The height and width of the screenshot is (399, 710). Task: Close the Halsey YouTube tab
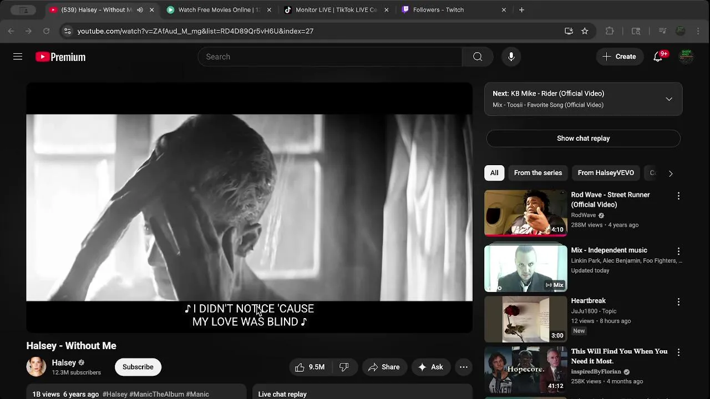151,9
